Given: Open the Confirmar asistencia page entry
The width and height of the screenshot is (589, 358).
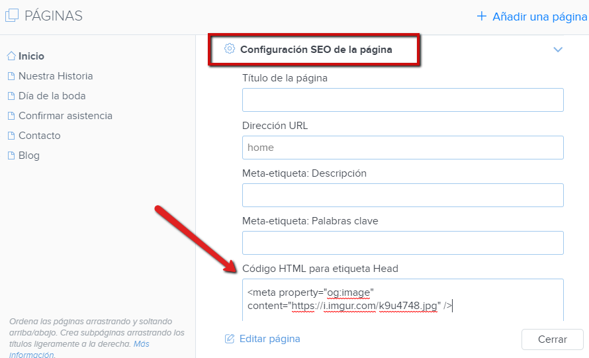Looking at the screenshot, I should 66,116.
